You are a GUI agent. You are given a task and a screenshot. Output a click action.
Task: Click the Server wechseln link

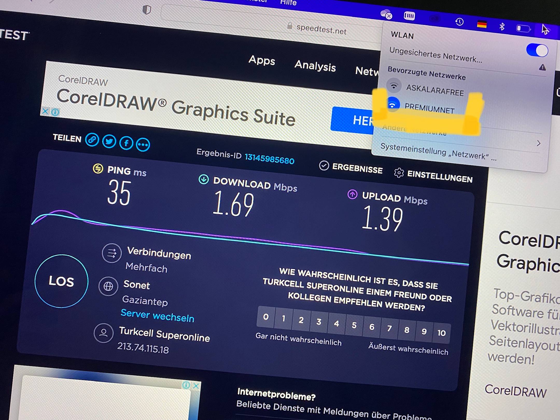[x=157, y=316]
